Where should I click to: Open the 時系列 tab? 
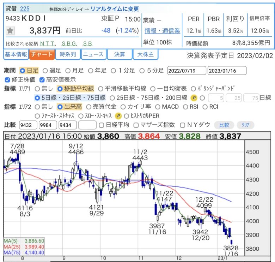(68, 54)
